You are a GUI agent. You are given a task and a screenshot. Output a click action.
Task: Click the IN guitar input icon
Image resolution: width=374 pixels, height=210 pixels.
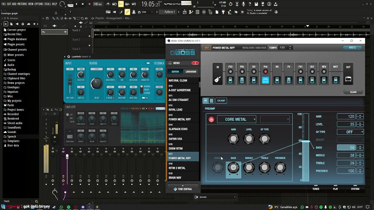[x=218, y=79]
